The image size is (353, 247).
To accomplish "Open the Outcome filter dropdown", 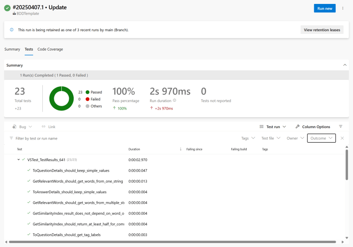I will pyautogui.click(x=321, y=138).
